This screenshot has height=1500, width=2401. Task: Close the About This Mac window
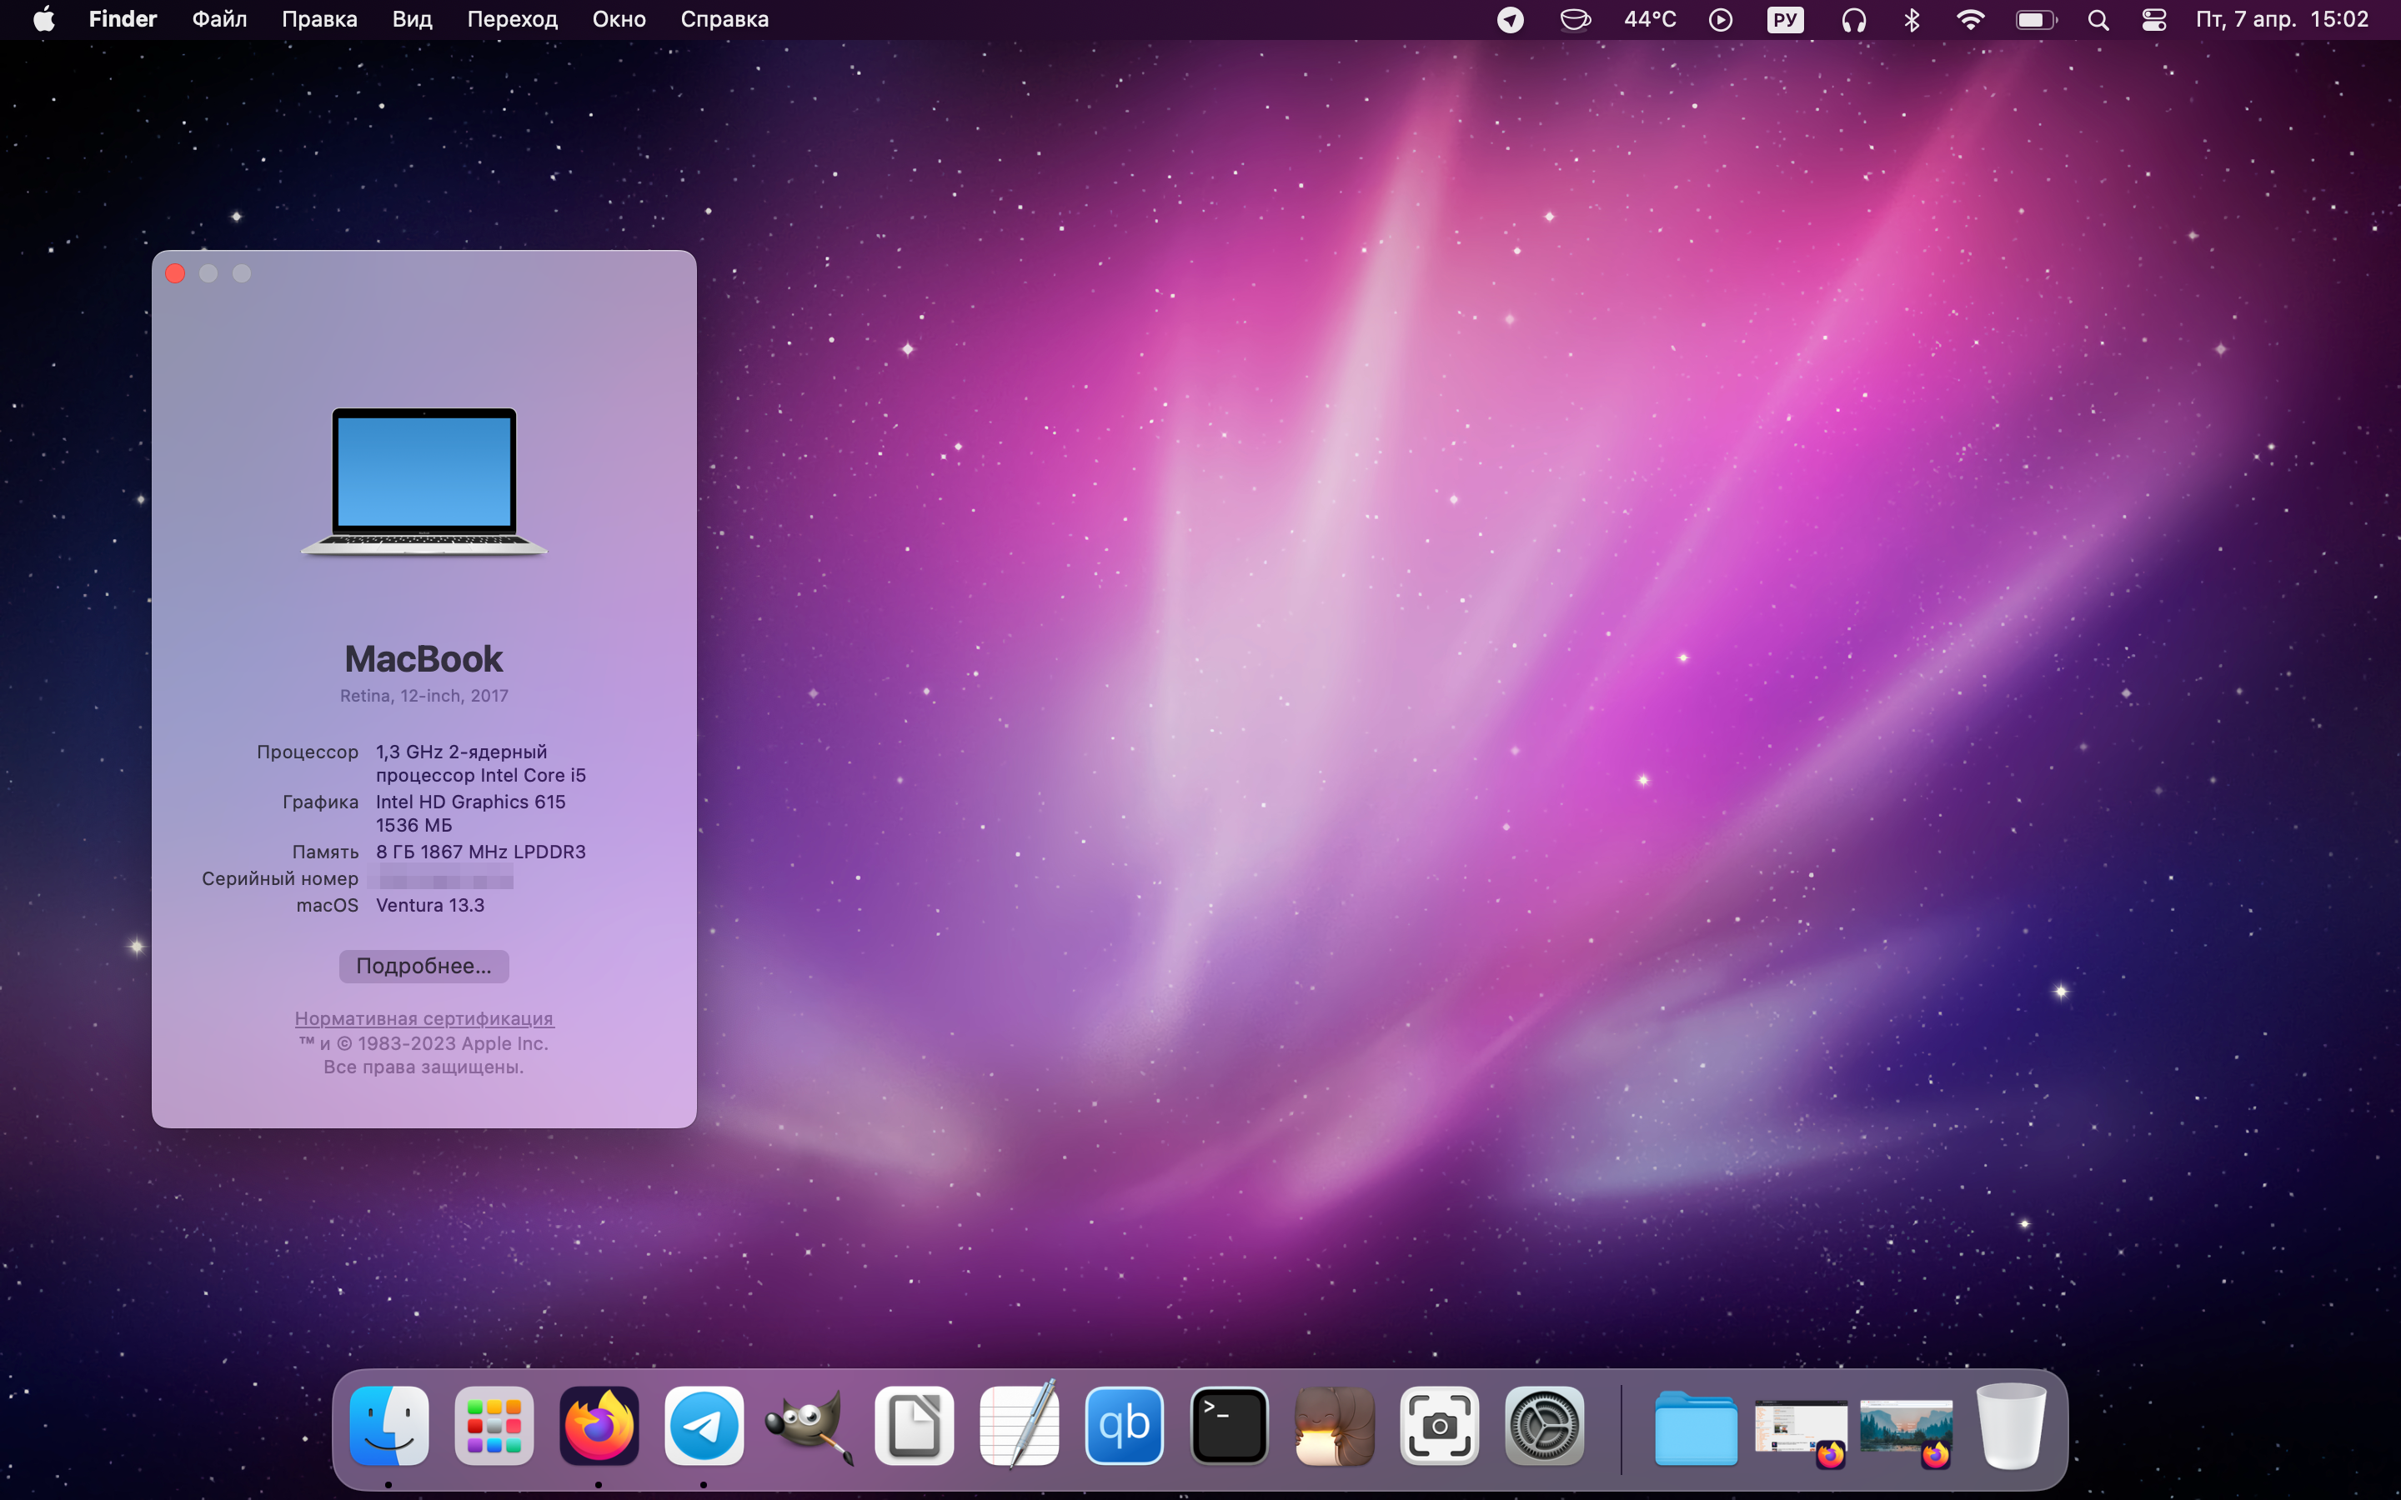click(x=176, y=274)
